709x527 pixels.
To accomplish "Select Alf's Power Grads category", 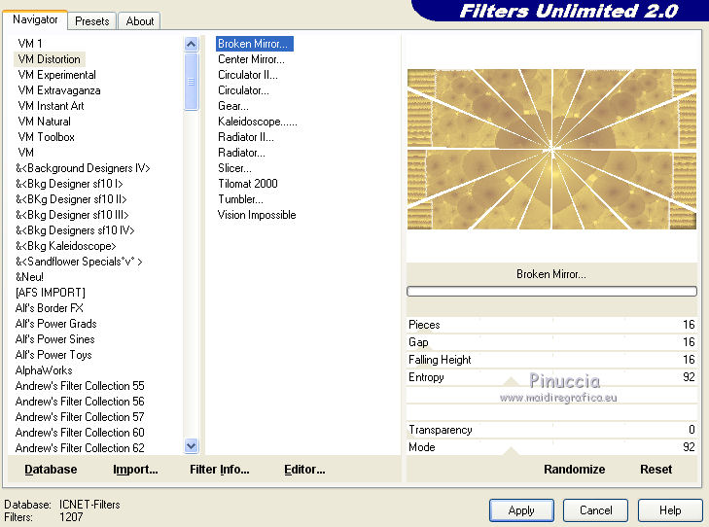I will [x=56, y=324].
